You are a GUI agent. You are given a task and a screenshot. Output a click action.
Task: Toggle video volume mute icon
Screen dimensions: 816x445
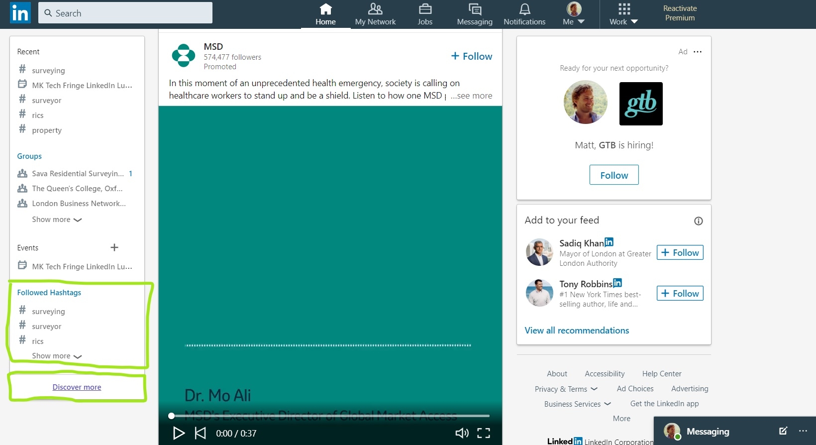click(x=462, y=433)
